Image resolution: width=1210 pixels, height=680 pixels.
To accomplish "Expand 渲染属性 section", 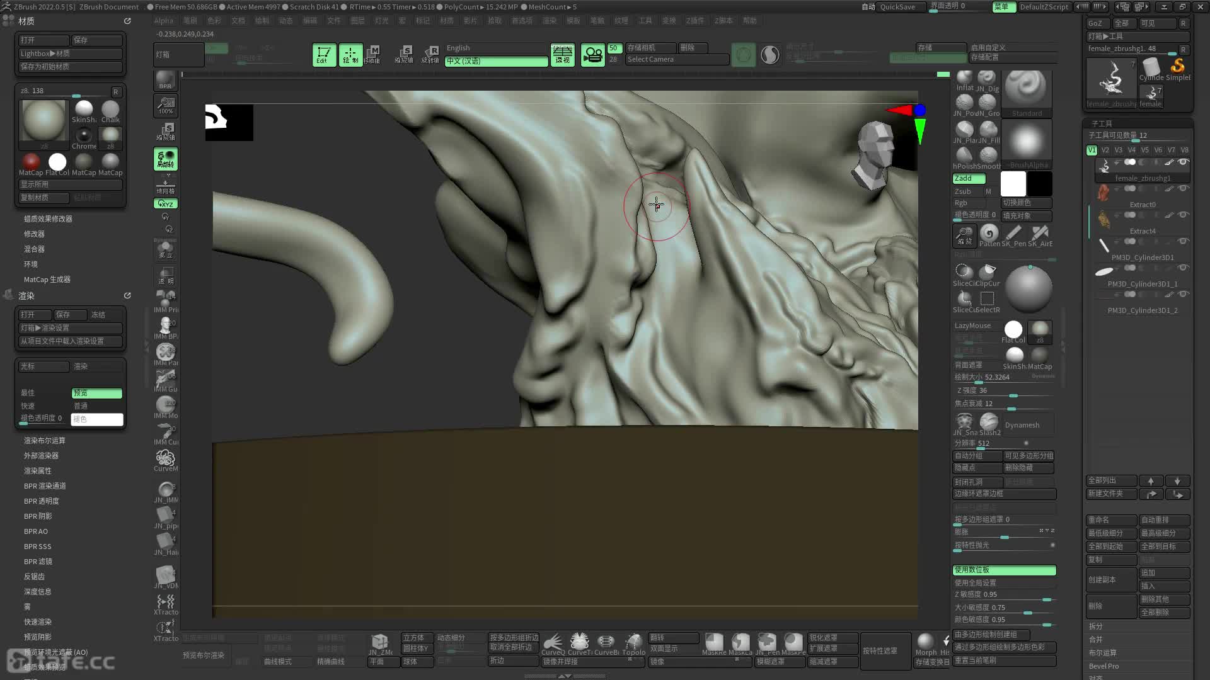I will (x=38, y=471).
